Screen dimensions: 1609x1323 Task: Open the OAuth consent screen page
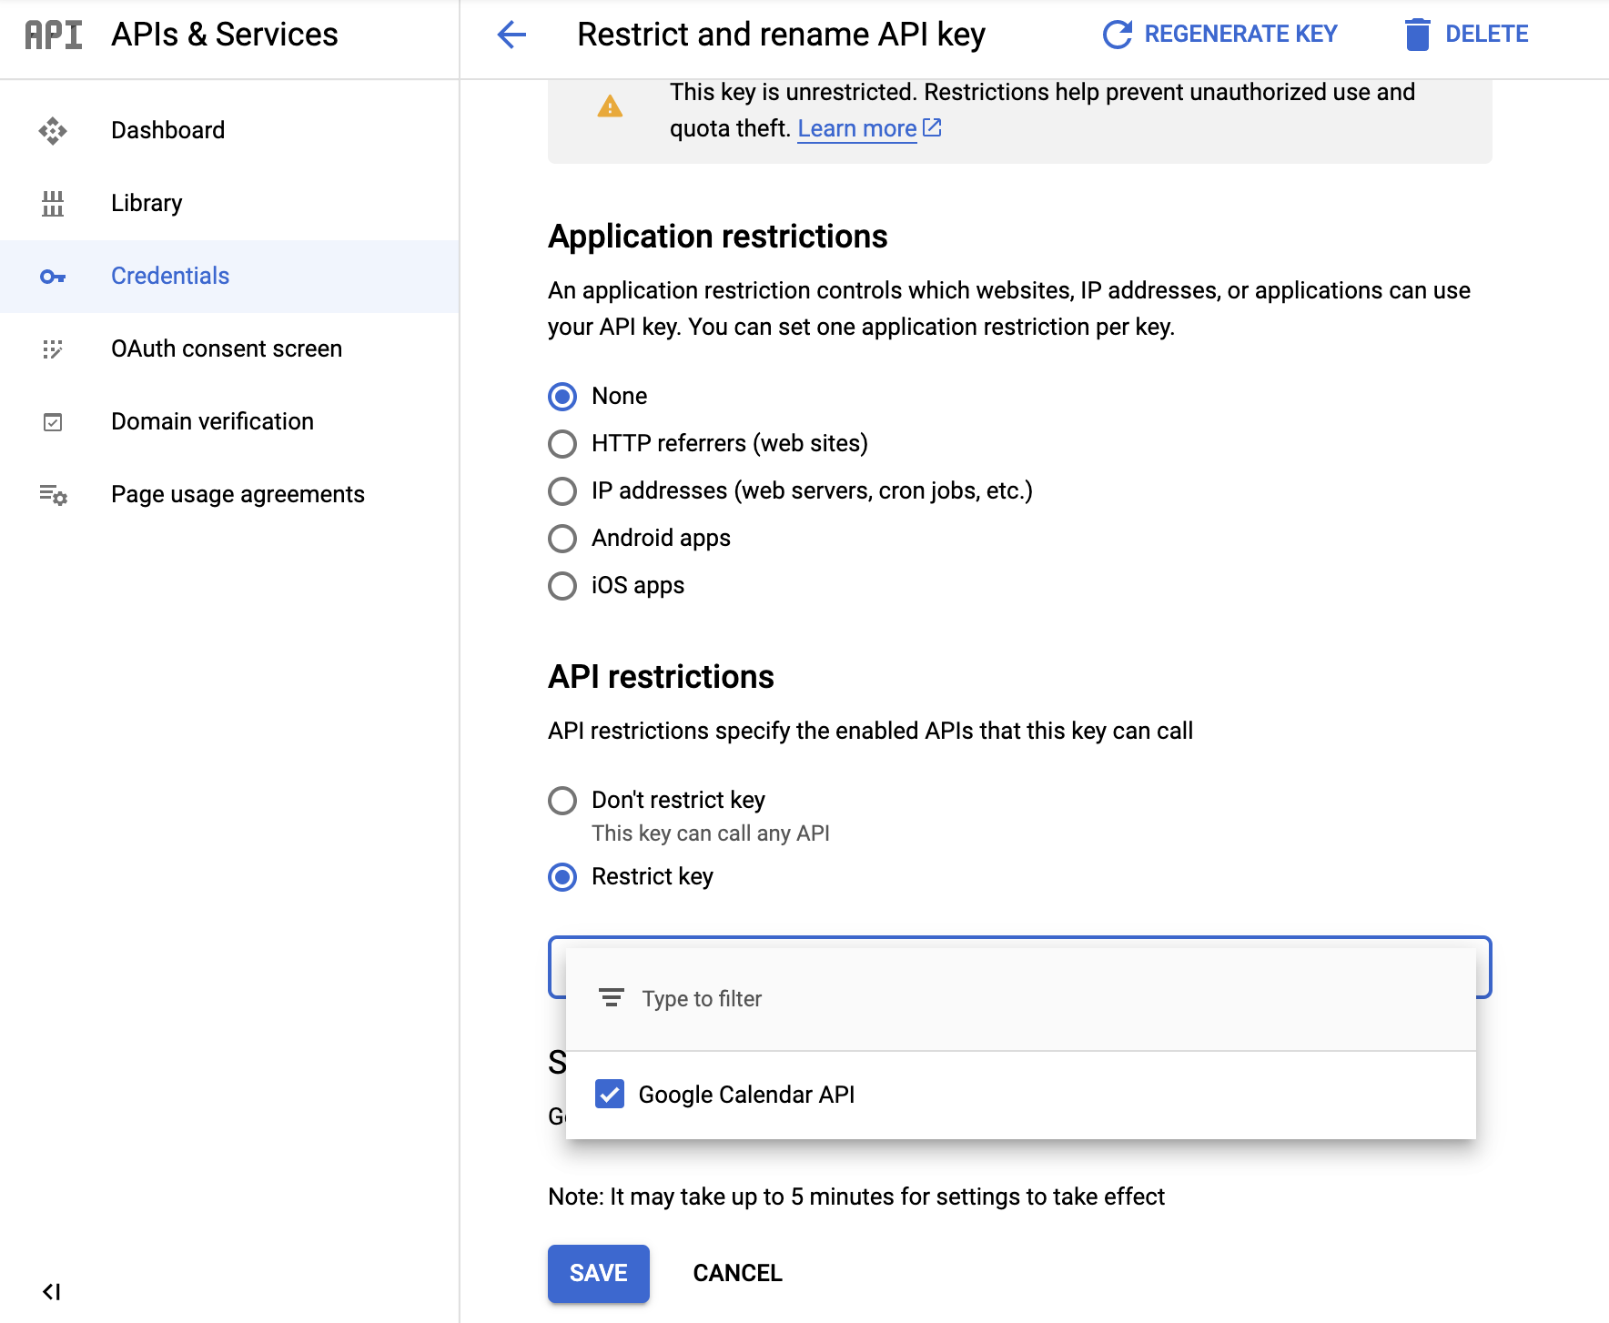227,349
